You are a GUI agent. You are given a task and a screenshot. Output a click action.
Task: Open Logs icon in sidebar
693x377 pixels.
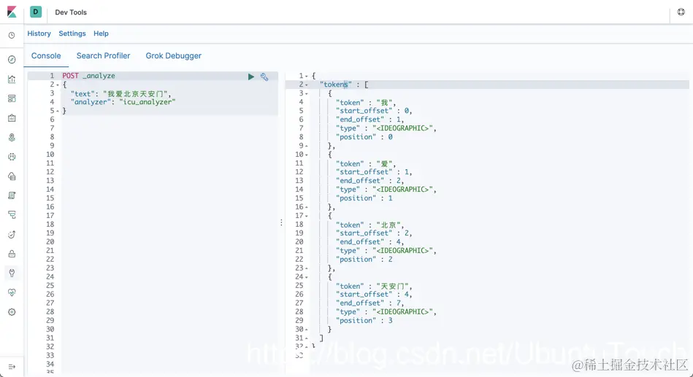(12, 195)
